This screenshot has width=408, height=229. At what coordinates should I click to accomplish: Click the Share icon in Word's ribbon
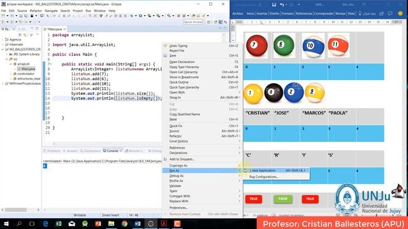tap(381, 13)
